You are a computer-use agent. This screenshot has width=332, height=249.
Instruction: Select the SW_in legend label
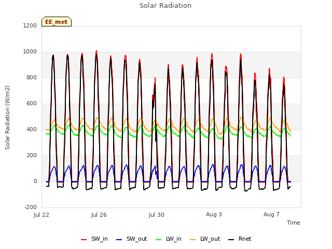point(100,239)
